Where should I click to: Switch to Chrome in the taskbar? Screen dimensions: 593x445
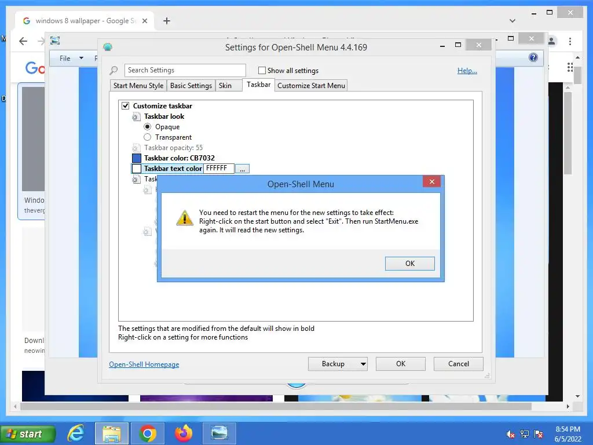pos(148,433)
